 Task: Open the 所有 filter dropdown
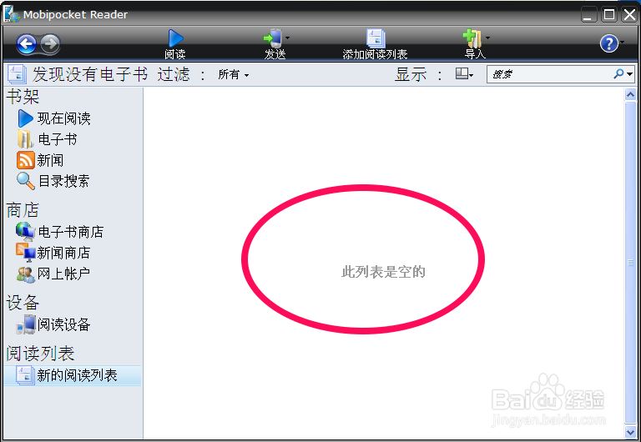234,75
